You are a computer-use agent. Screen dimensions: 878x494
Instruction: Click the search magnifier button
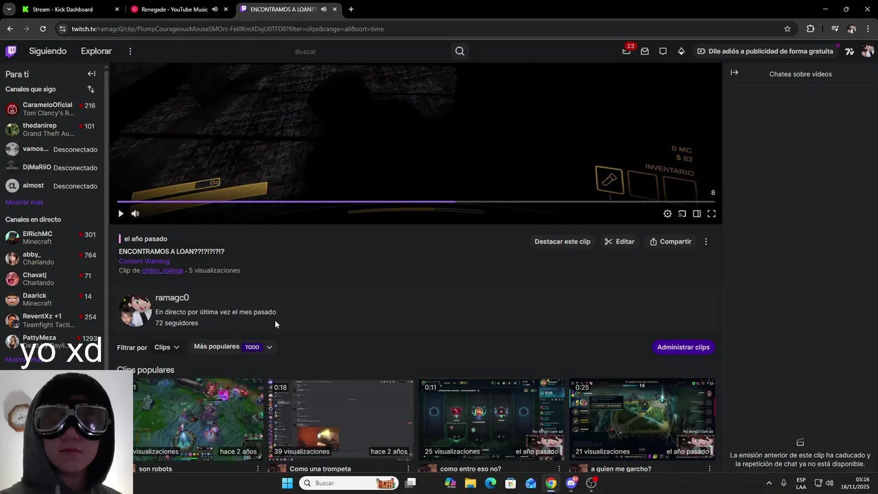point(460,51)
